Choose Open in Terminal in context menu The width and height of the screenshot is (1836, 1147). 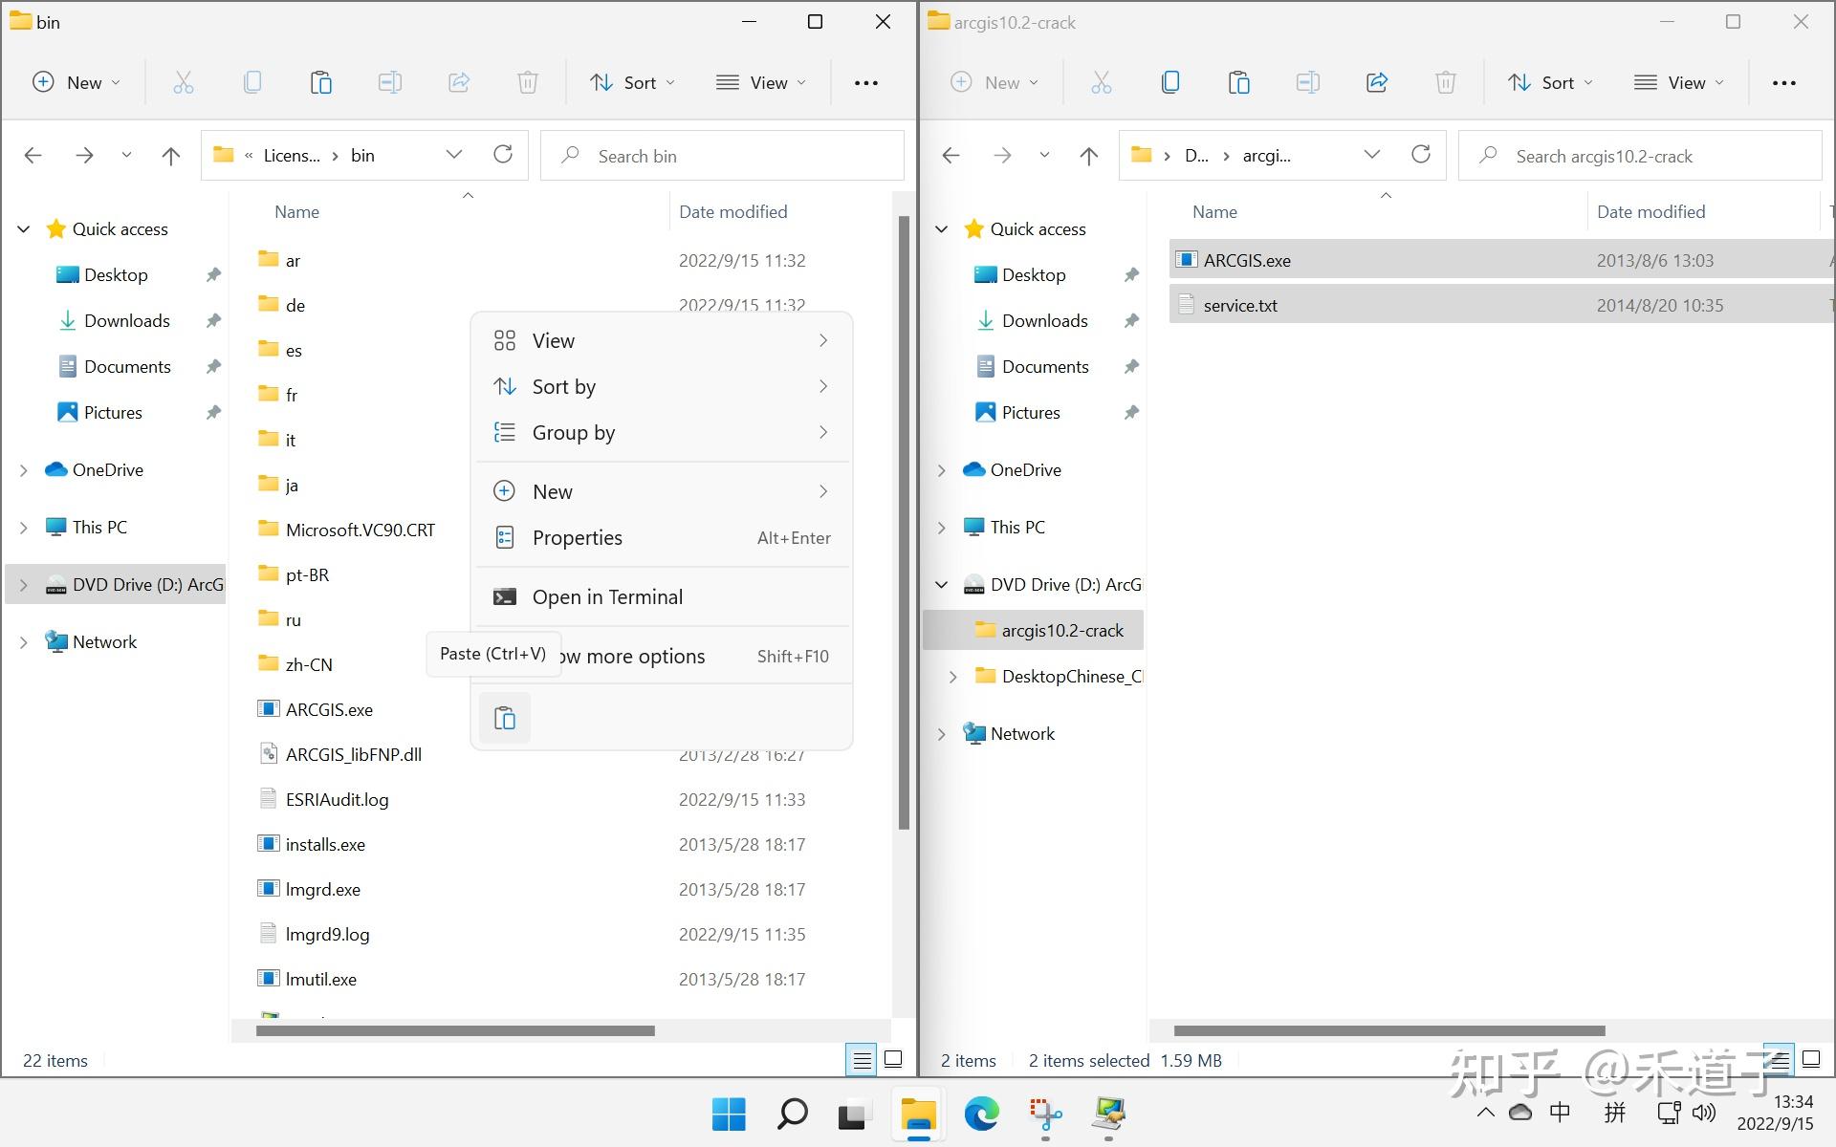pyautogui.click(x=662, y=597)
